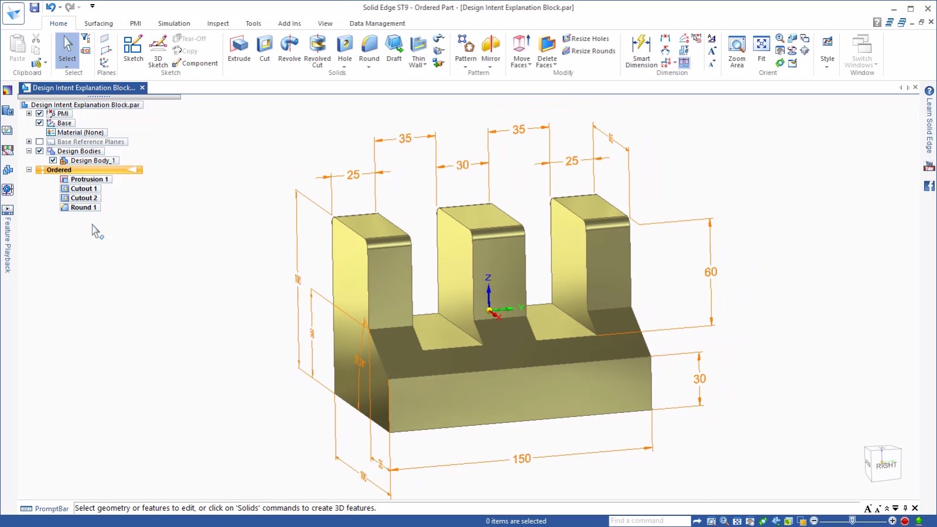Enable the Base Reference Planes checkbox

point(40,141)
